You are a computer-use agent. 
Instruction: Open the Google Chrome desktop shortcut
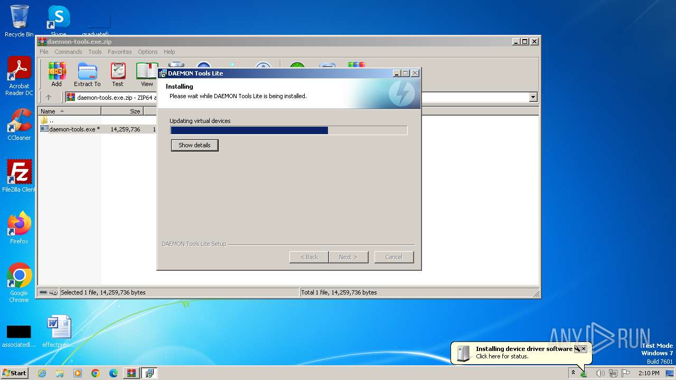pos(19,282)
